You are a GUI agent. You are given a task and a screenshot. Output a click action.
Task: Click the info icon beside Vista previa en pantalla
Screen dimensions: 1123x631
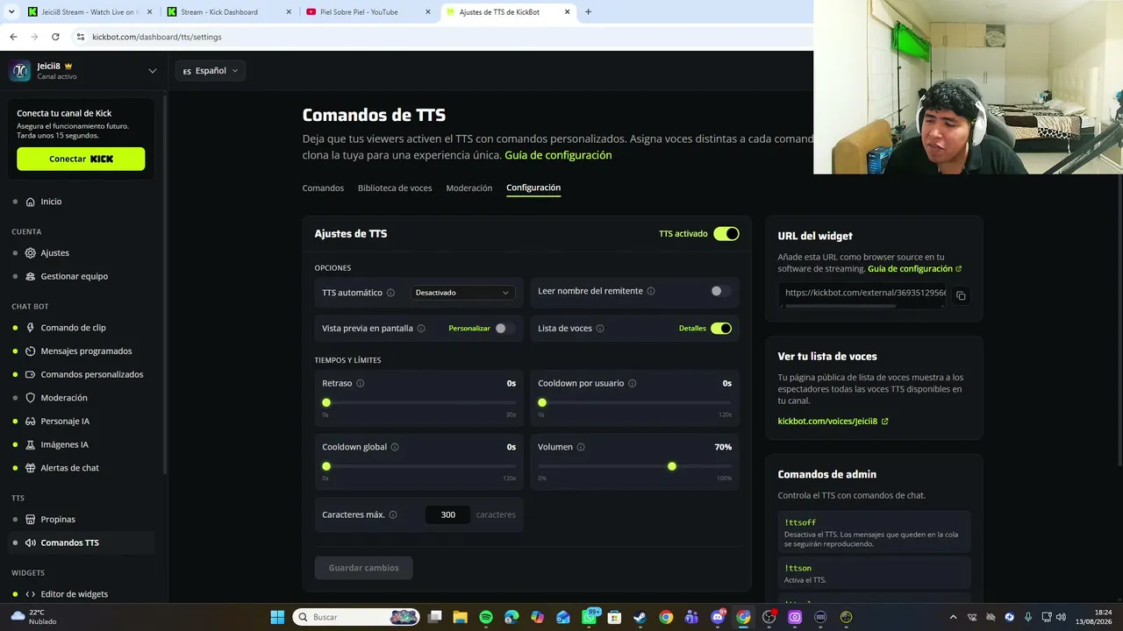click(421, 329)
